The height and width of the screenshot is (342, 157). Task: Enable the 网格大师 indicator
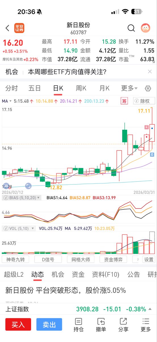point(81,259)
